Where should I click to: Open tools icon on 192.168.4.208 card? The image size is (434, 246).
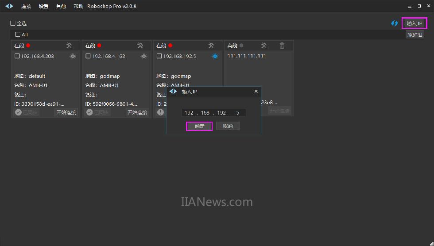point(69,46)
